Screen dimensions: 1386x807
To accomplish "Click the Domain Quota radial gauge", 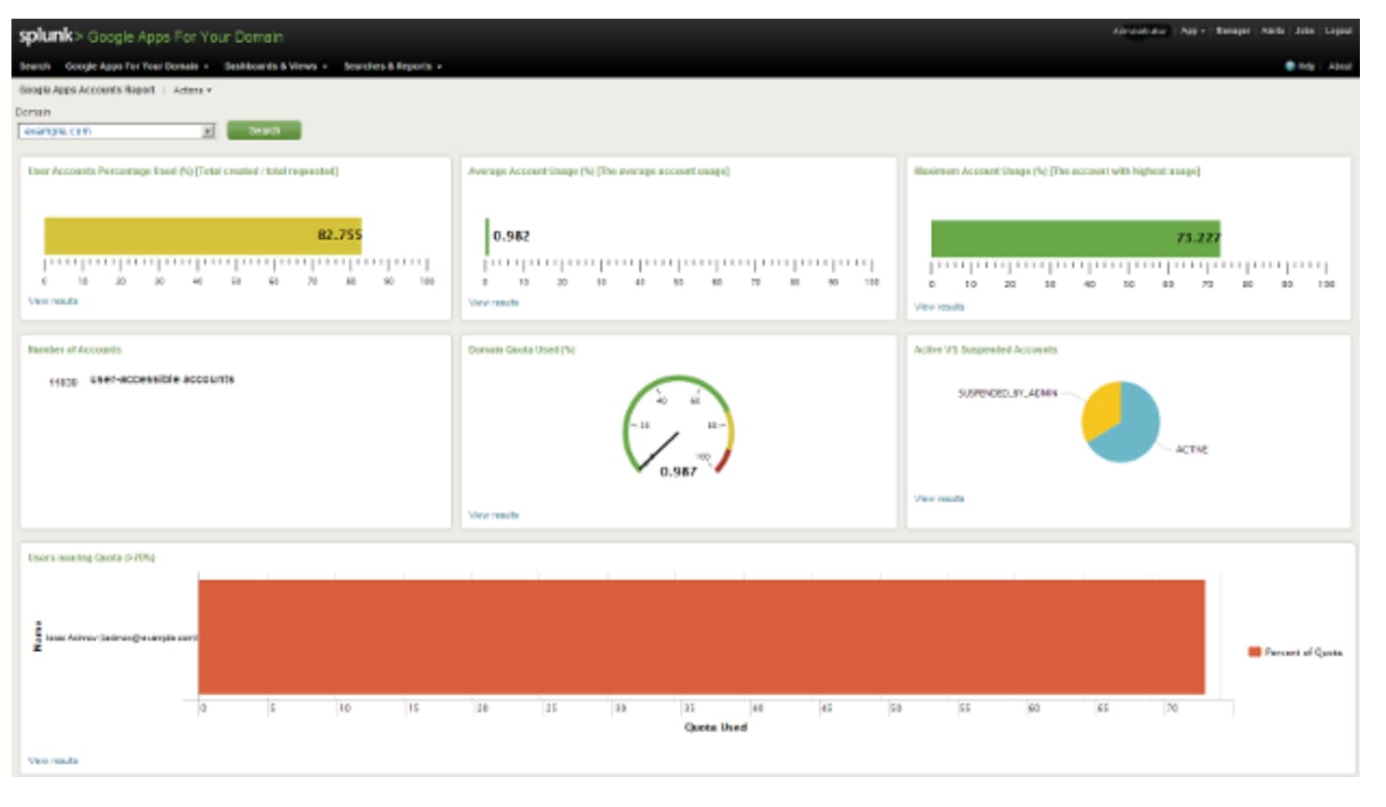I will pyautogui.click(x=679, y=425).
